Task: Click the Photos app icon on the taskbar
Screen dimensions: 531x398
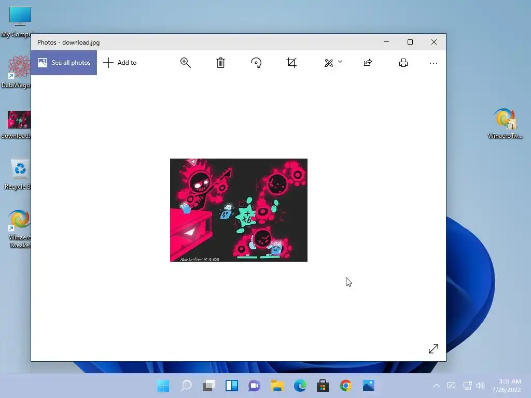Action: pos(369,386)
